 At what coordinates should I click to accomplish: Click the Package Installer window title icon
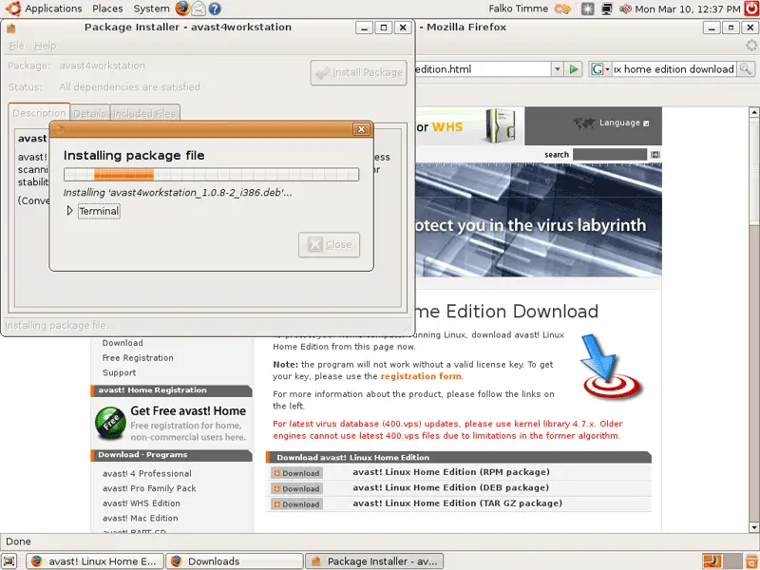coord(11,28)
